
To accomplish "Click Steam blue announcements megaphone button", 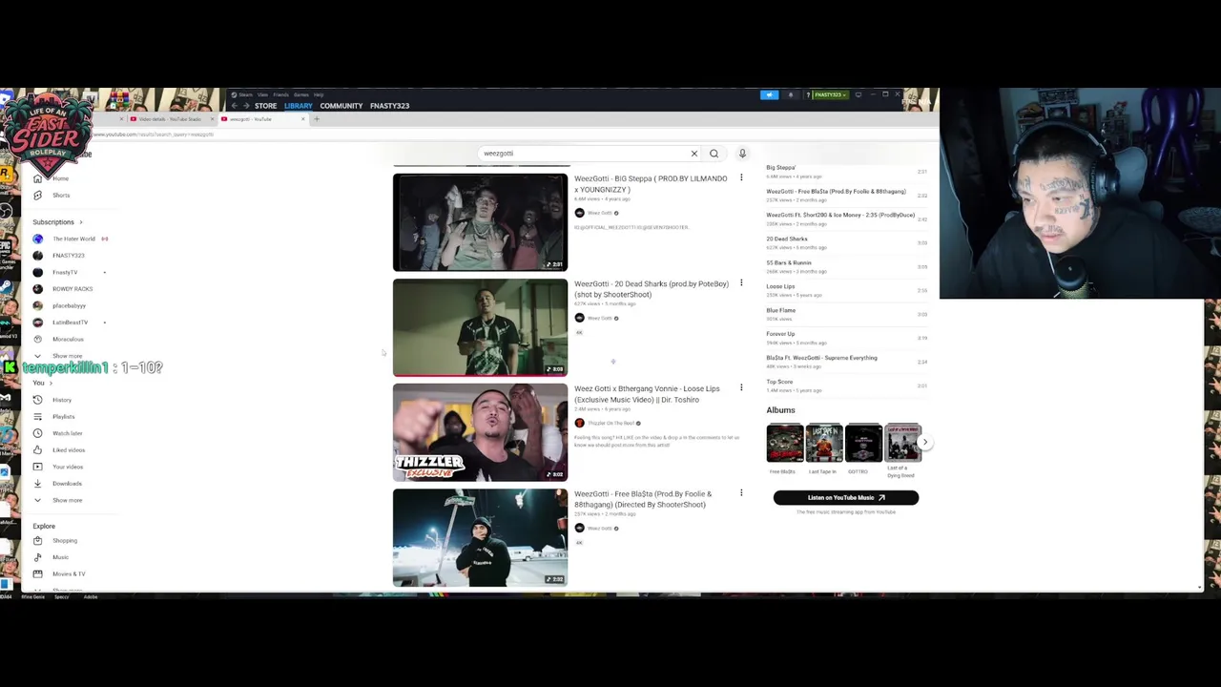I will (x=769, y=95).
